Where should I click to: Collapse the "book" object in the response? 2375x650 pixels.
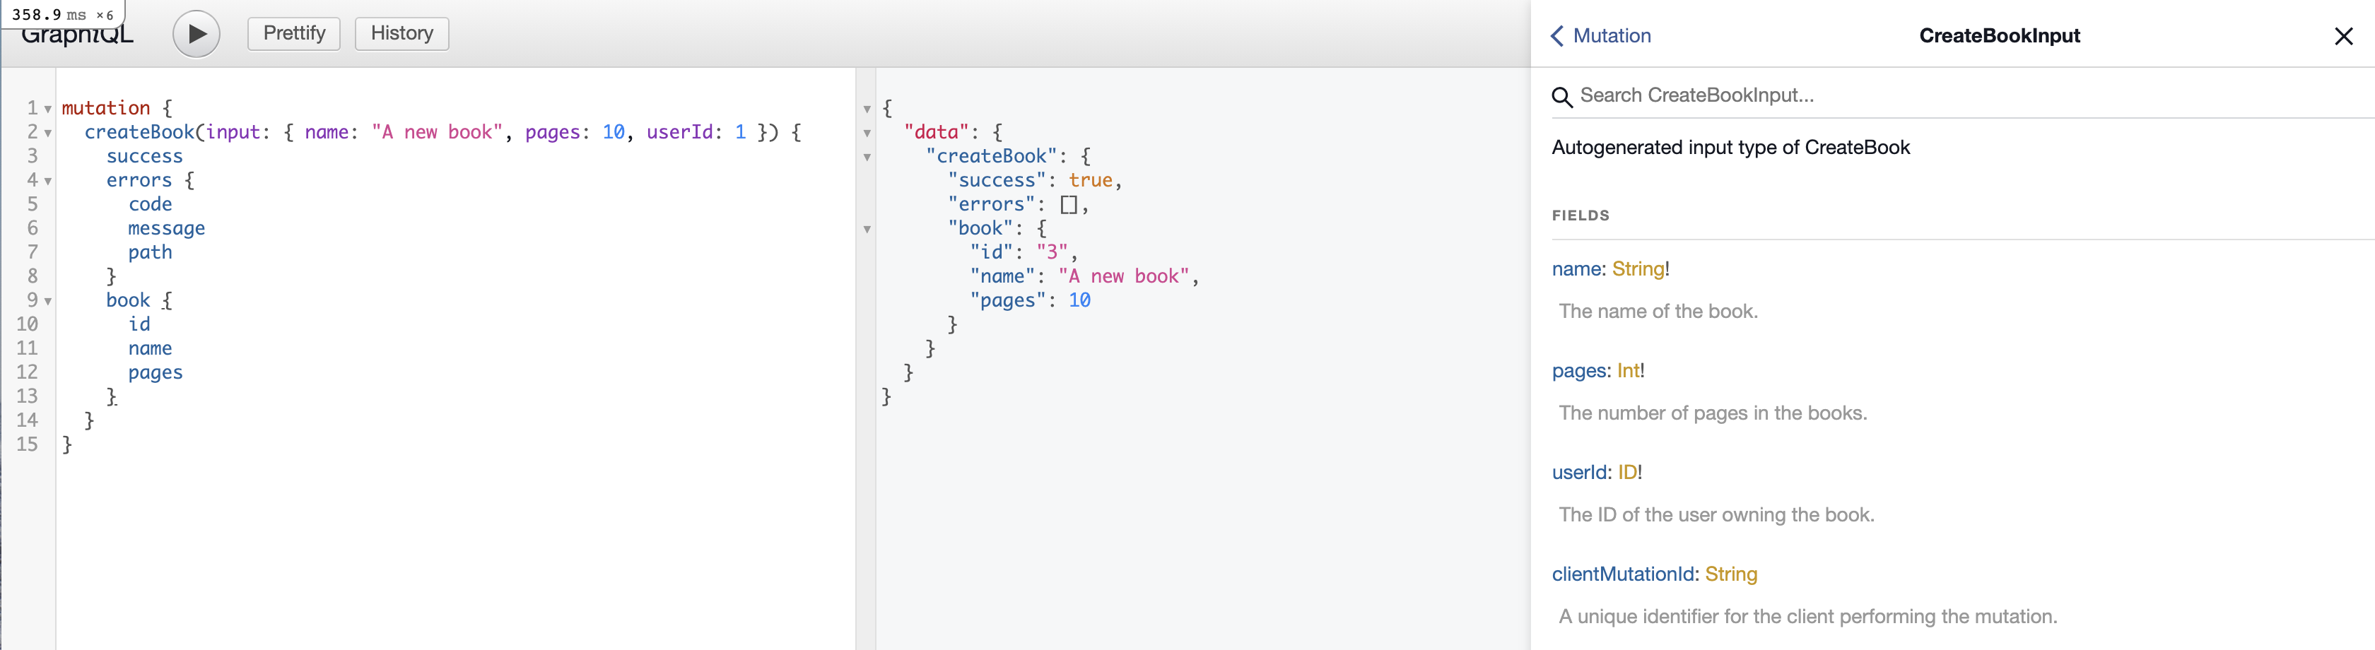[867, 230]
